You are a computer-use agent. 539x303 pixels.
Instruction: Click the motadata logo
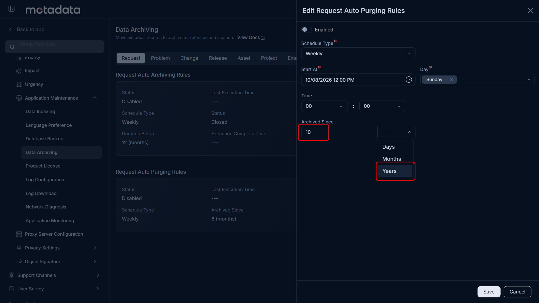53,10
